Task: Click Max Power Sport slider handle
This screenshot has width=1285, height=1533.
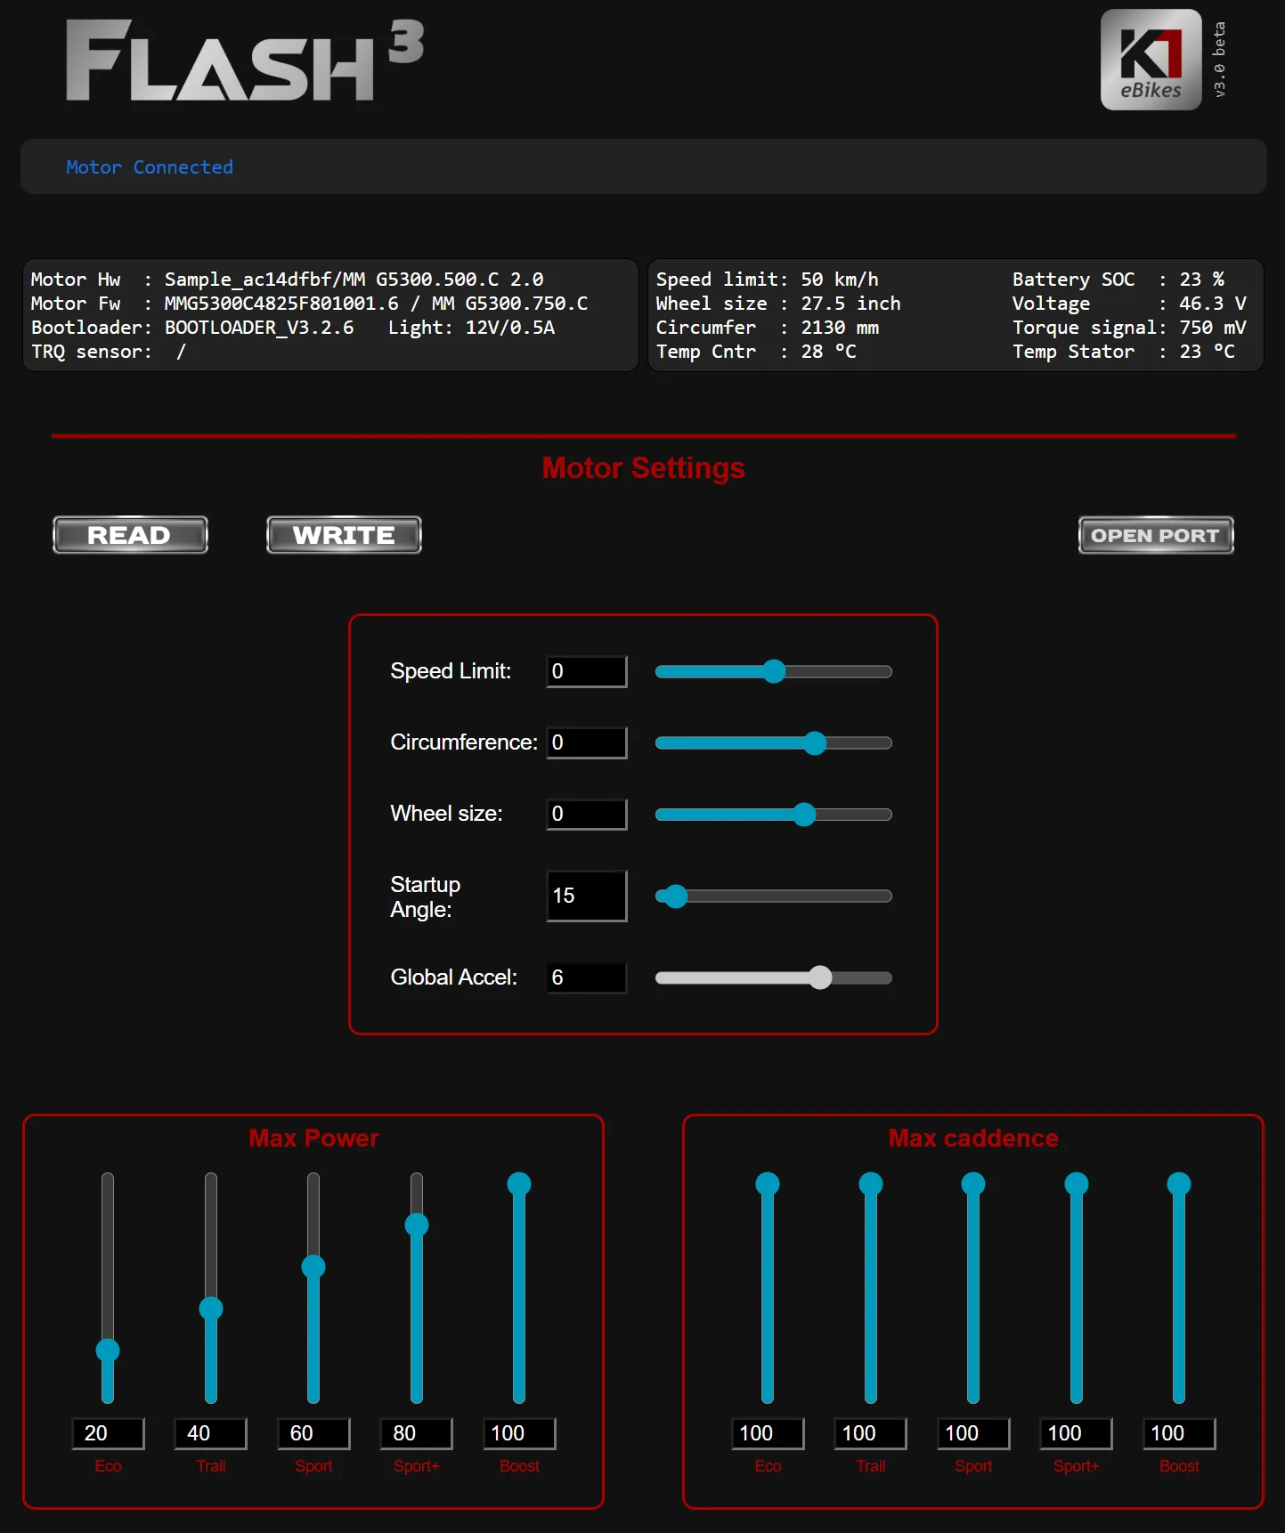Action: [x=313, y=1267]
